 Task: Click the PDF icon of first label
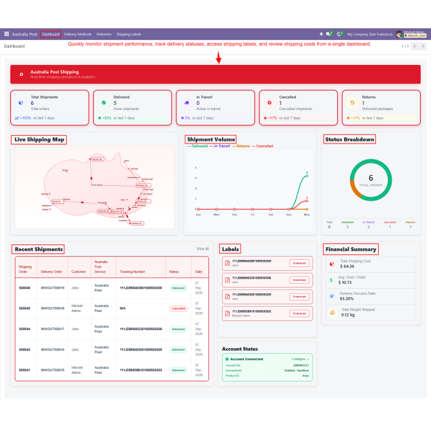(x=227, y=263)
